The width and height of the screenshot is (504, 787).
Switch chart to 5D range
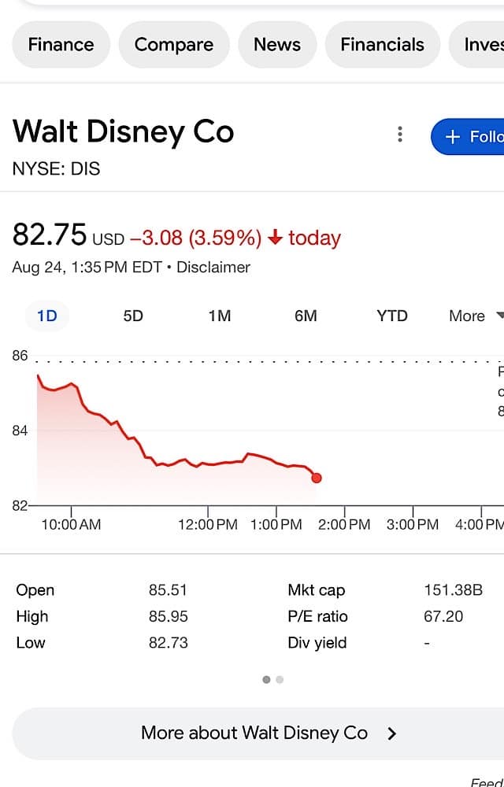133,316
